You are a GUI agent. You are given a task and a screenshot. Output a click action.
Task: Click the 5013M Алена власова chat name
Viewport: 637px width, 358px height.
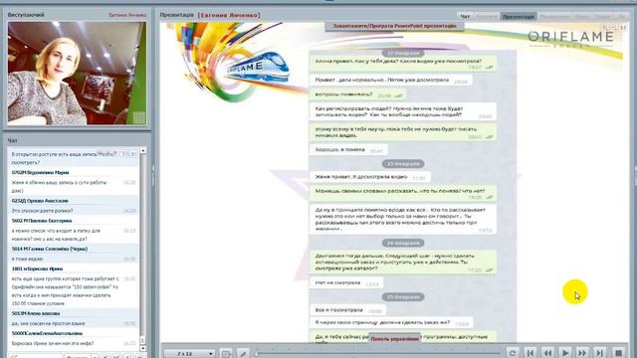(x=36, y=313)
